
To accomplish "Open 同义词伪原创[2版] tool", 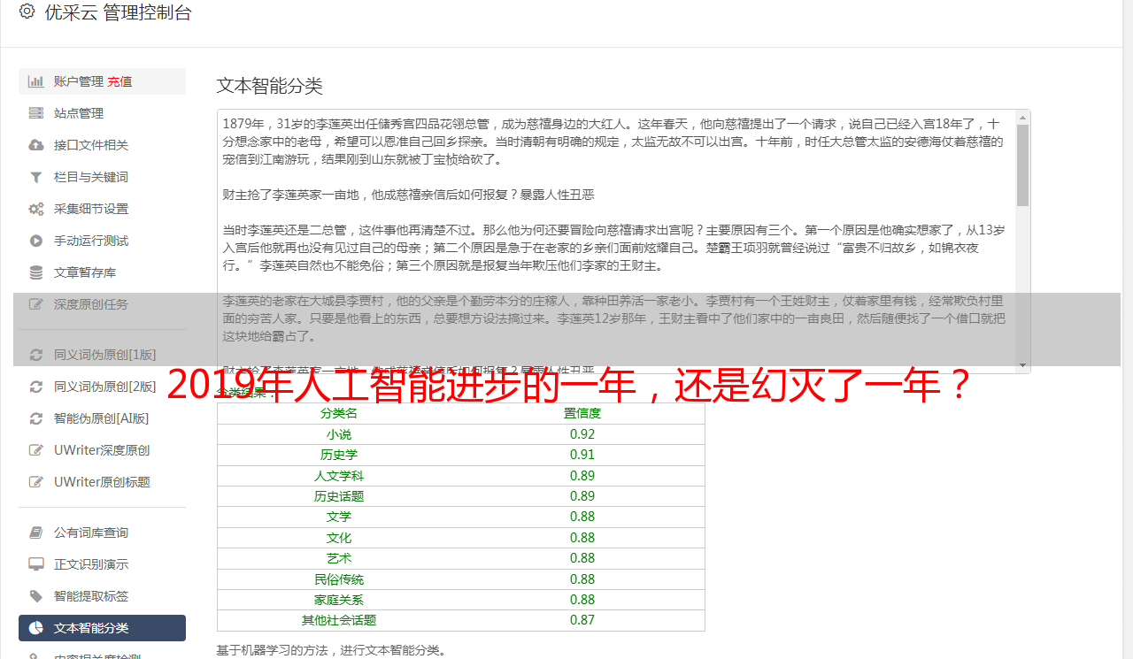I will coord(102,387).
